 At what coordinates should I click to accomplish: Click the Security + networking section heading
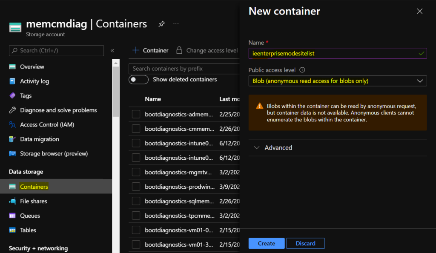pos(38,248)
